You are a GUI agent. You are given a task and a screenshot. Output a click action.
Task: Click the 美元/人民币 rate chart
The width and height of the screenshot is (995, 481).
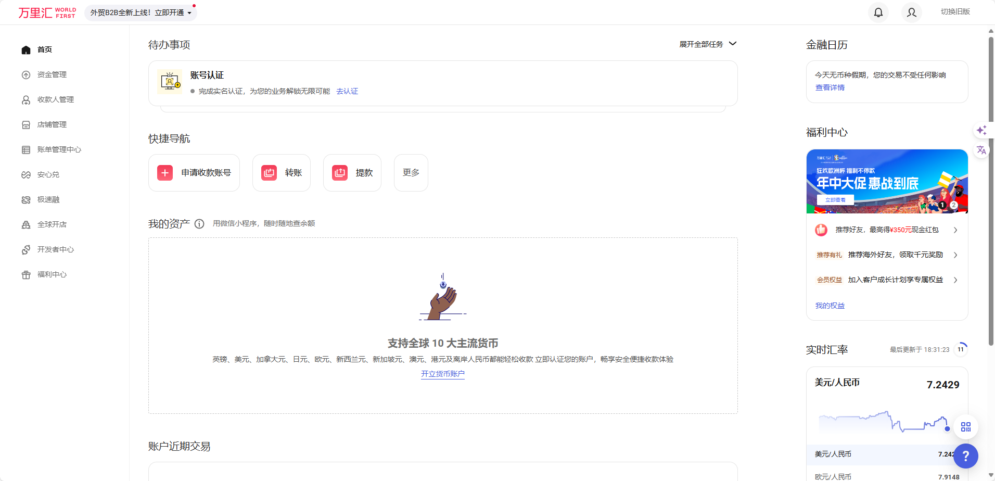coord(885,422)
